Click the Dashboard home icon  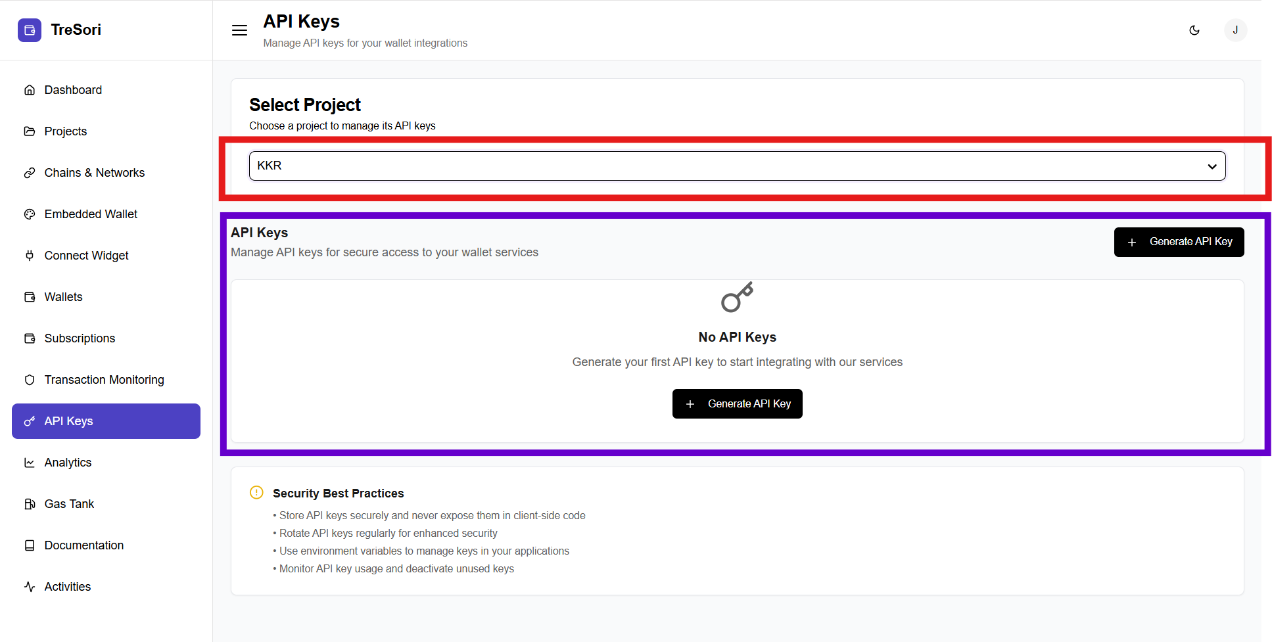(x=30, y=90)
